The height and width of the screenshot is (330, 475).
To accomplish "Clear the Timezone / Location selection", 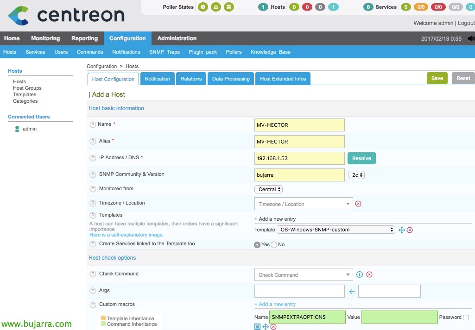I will pos(358,204).
